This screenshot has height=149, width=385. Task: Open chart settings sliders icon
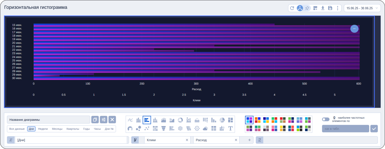click(x=103, y=120)
